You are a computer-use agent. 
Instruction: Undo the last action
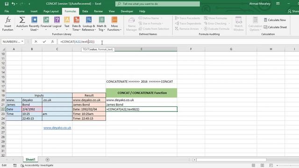13,4
